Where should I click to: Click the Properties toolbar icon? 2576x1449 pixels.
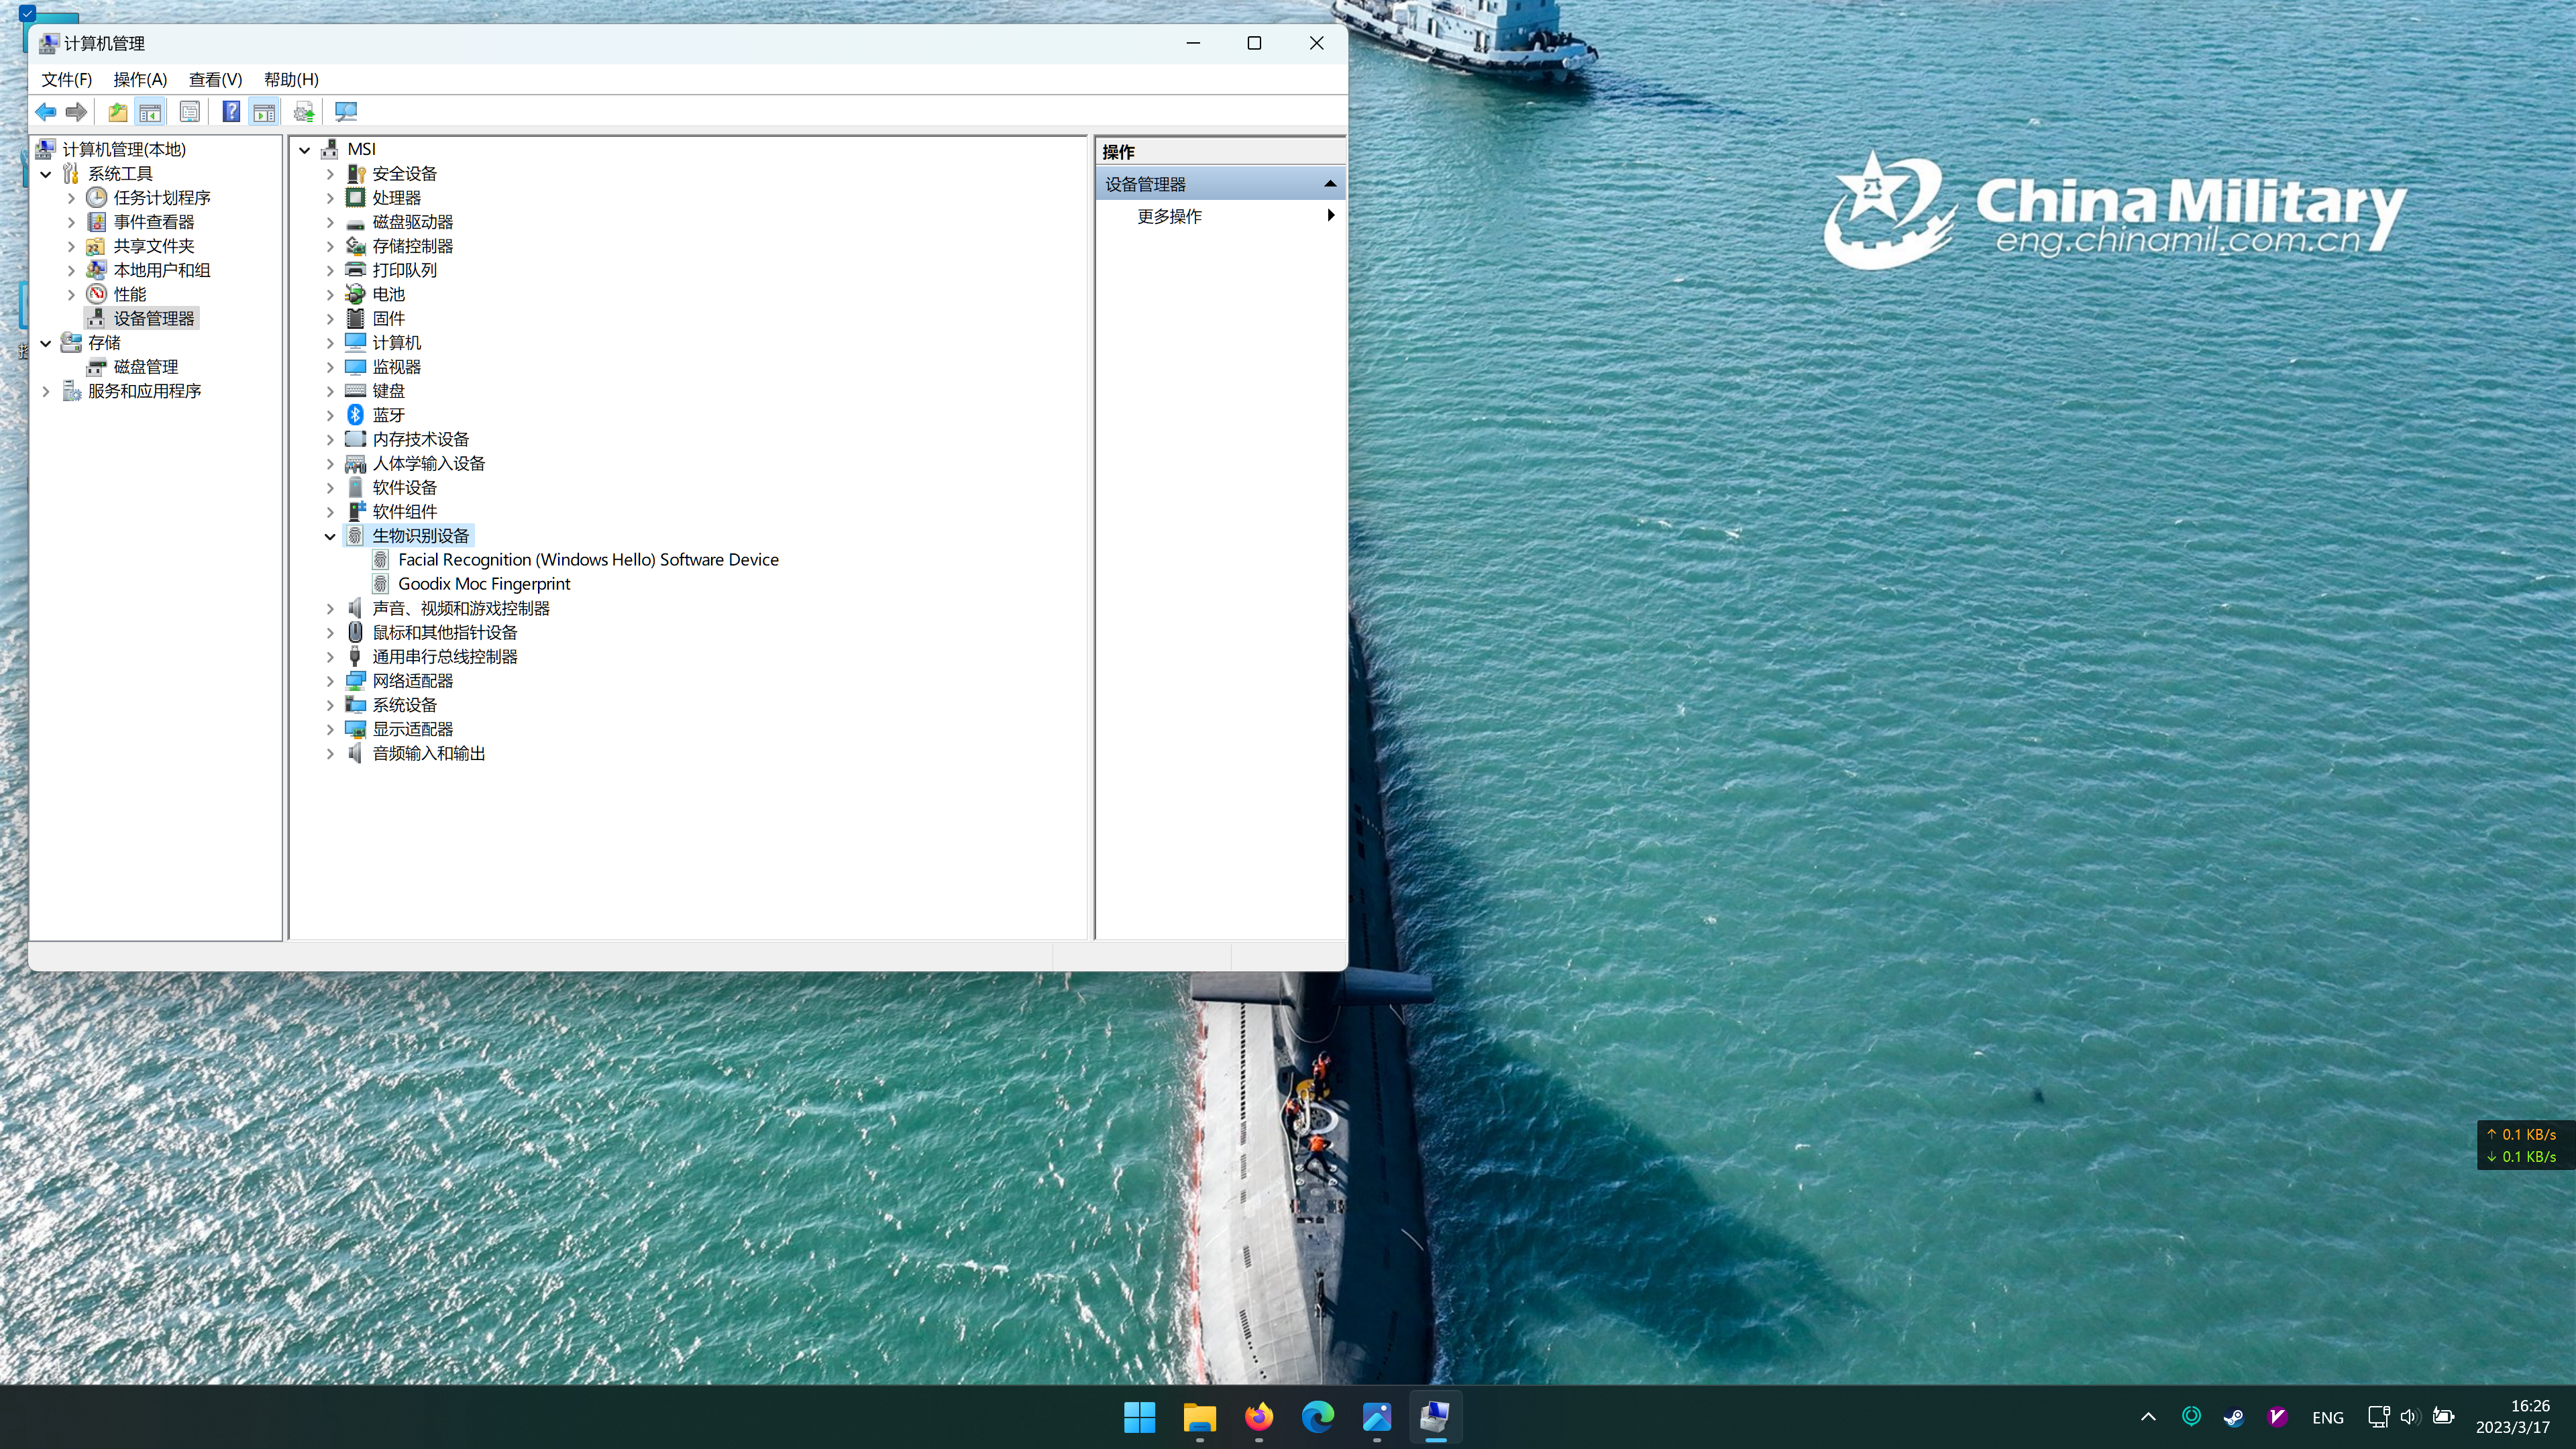(x=189, y=111)
